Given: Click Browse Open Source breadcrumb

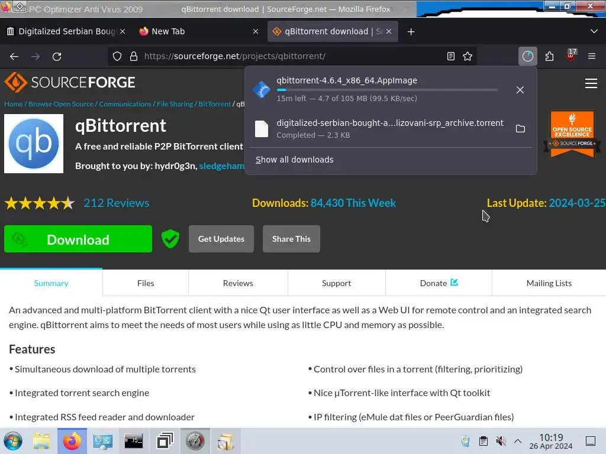Looking at the screenshot, I should pos(61,104).
